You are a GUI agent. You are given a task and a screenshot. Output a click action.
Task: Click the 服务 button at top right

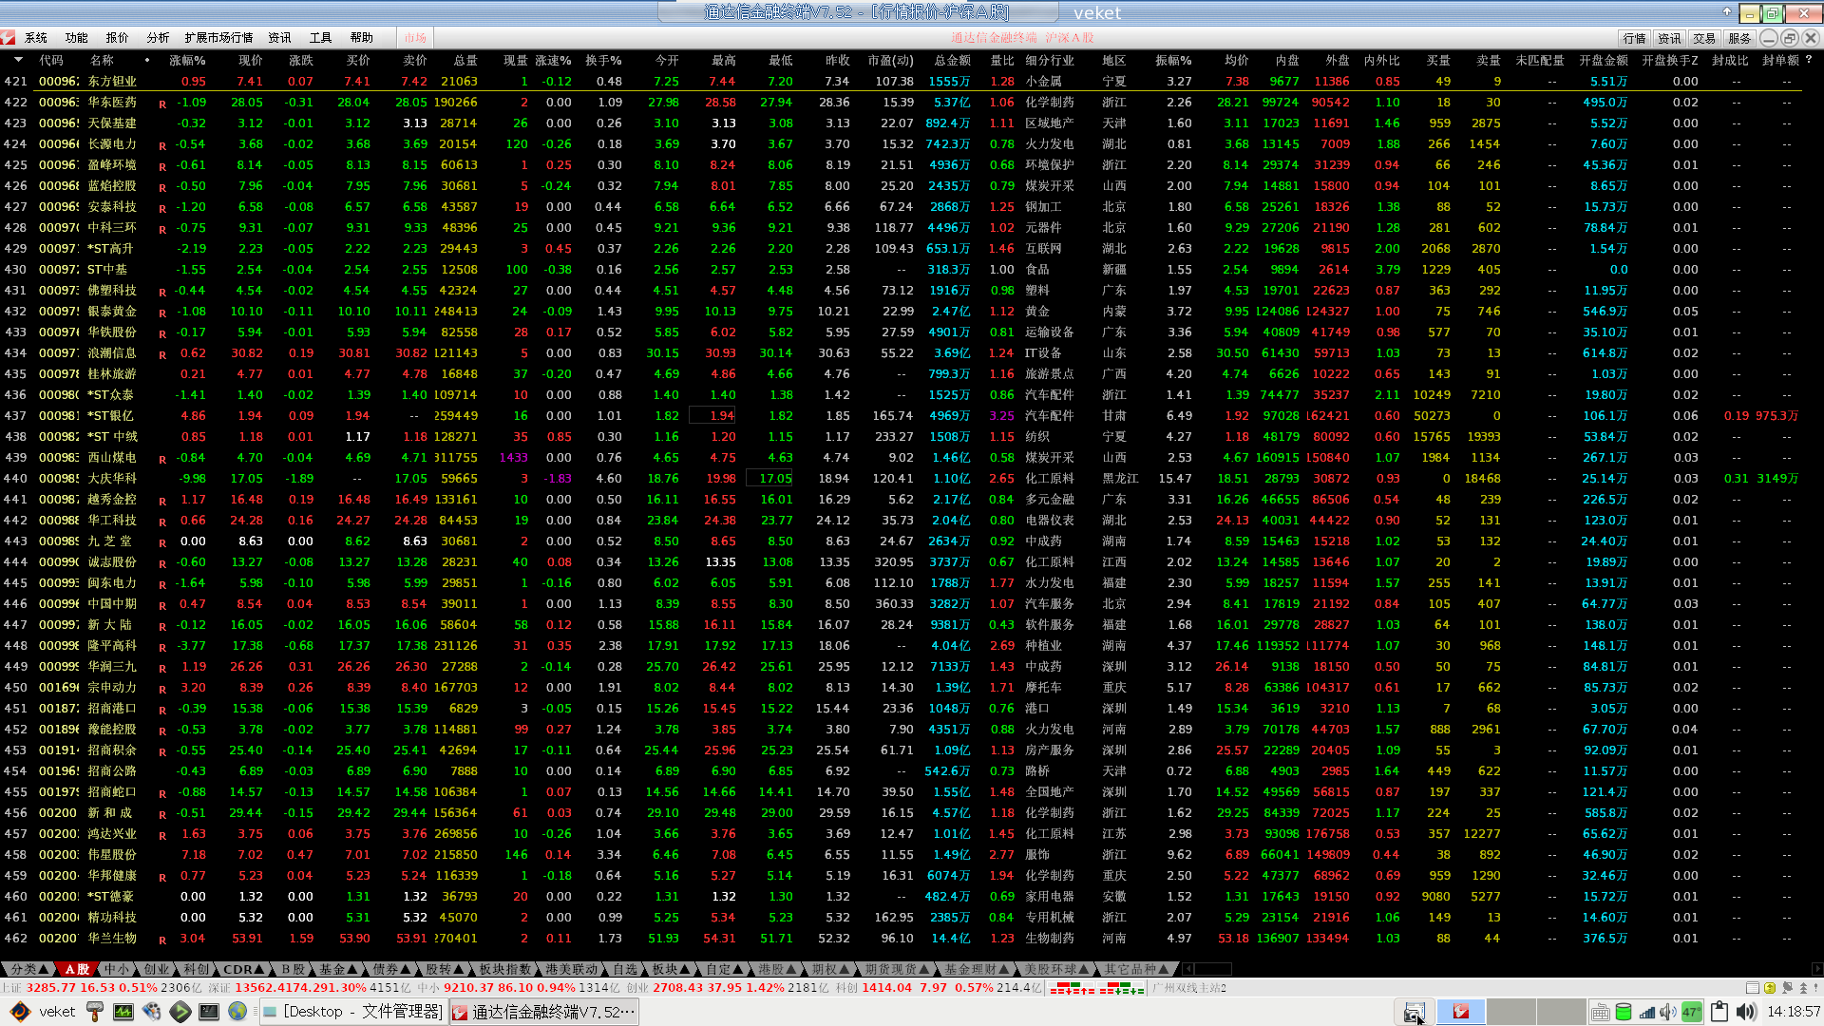tap(1740, 38)
